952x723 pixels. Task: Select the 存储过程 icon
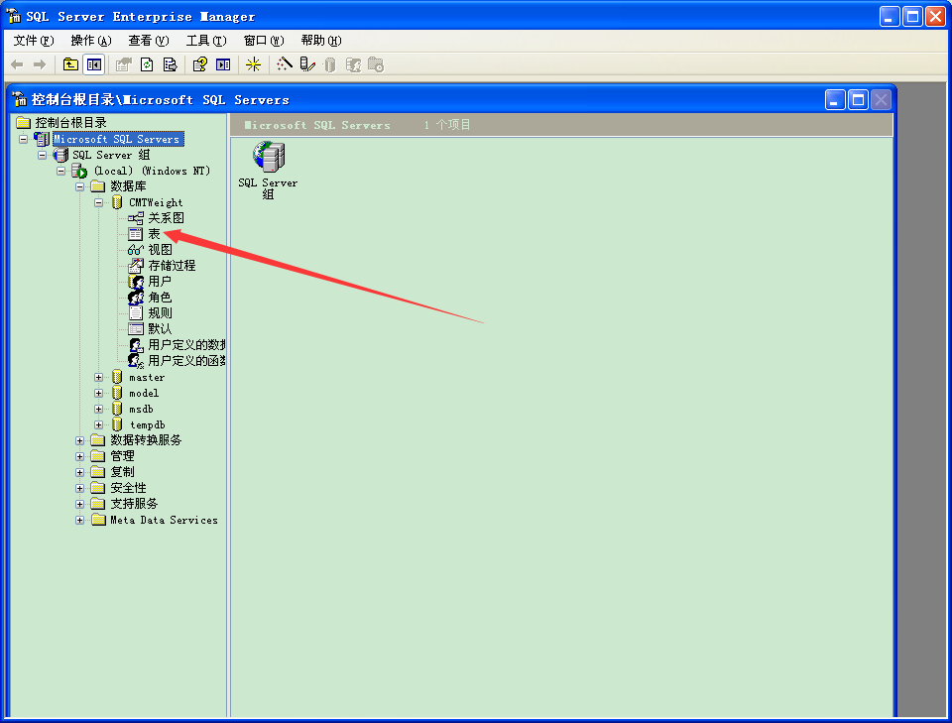136,265
